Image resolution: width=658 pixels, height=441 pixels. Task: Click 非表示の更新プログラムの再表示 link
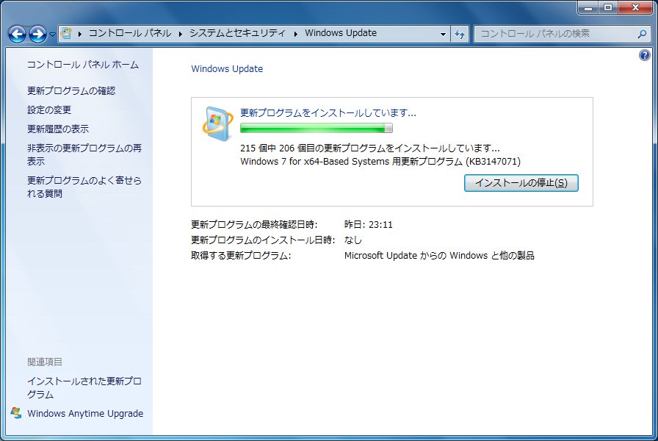pos(84,154)
